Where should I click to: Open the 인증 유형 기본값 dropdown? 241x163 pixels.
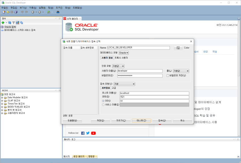coord(118,66)
